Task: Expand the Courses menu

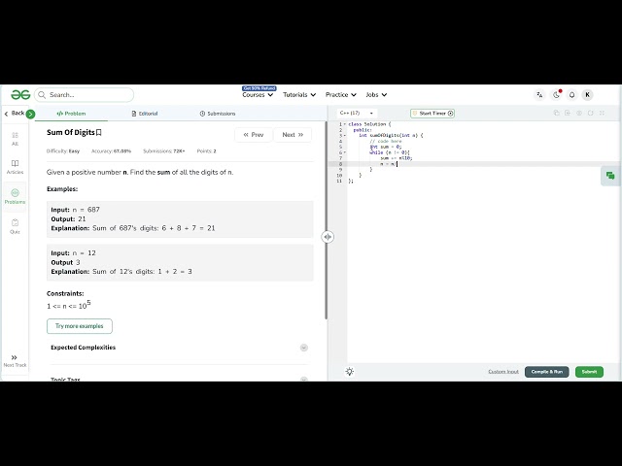Action: click(258, 95)
